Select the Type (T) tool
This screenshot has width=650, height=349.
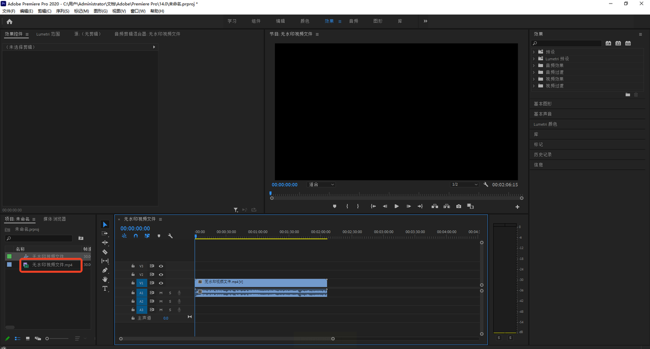coord(105,289)
